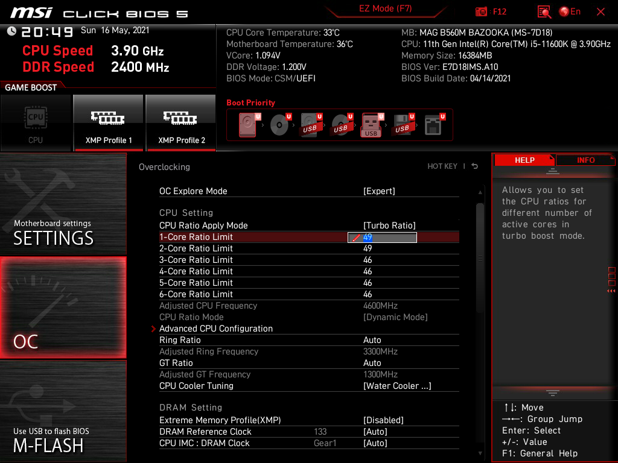Click the settings list scrollbar thumb

tap(480, 258)
